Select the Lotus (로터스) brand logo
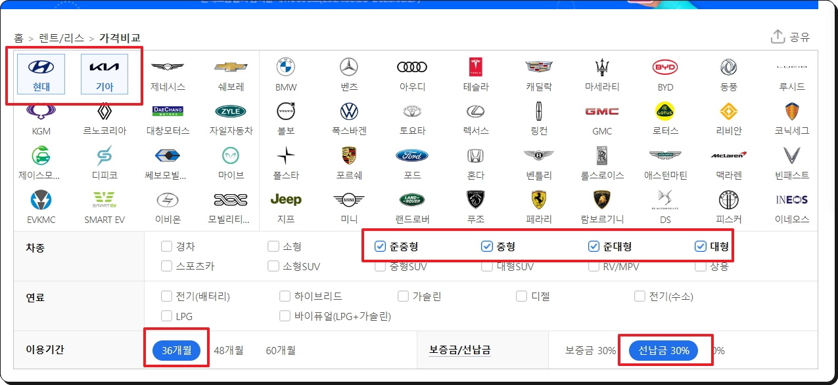838x385 pixels. coord(665,111)
